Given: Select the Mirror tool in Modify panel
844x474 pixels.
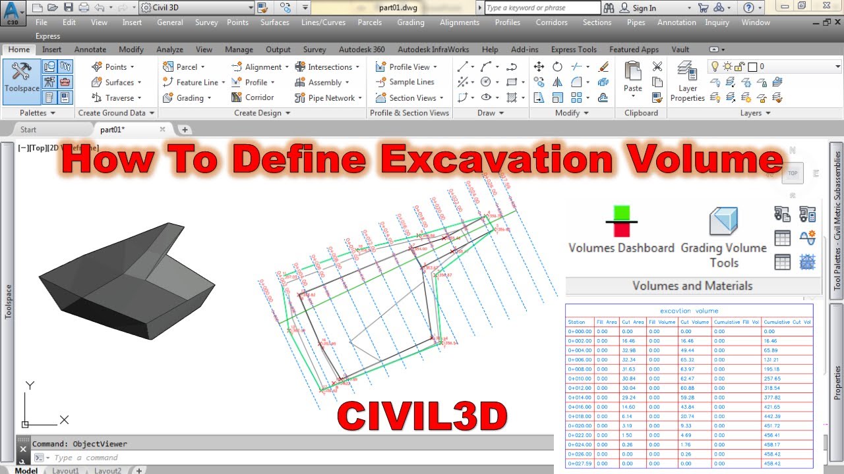Looking at the screenshot, I should click(x=558, y=82).
